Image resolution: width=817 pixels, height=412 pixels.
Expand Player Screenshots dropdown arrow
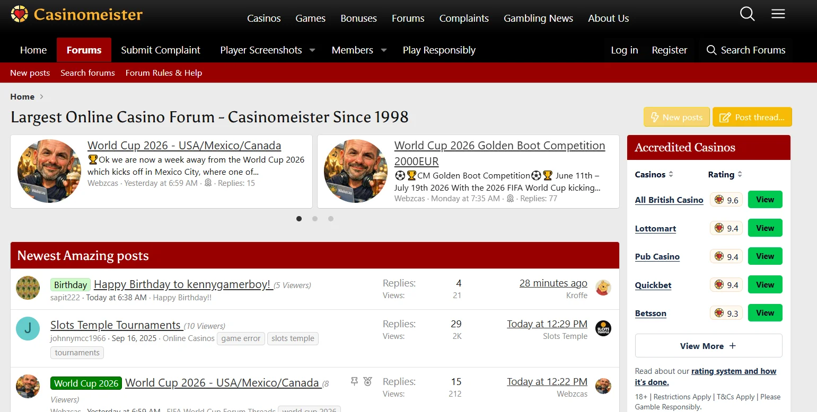(312, 50)
